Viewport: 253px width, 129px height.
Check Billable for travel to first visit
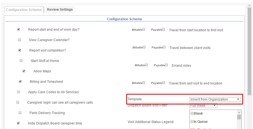point(144,29)
